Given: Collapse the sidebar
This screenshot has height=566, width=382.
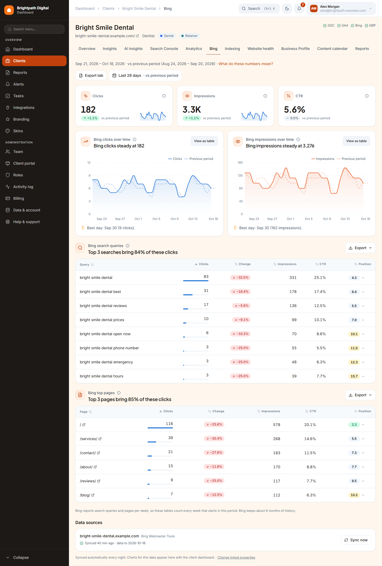Looking at the screenshot, I should tap(34, 558).
